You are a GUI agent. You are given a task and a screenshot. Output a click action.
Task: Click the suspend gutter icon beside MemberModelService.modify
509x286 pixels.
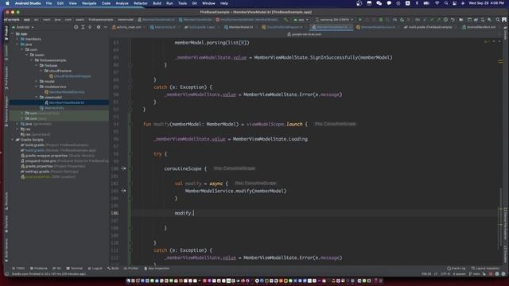123,191
